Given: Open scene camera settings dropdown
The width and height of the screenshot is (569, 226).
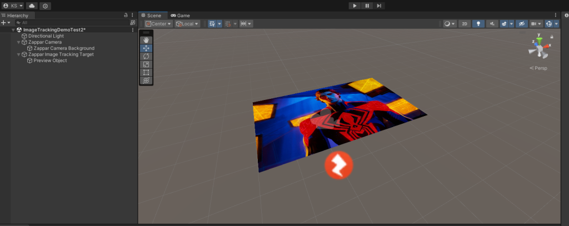Looking at the screenshot, I should (x=536, y=23).
